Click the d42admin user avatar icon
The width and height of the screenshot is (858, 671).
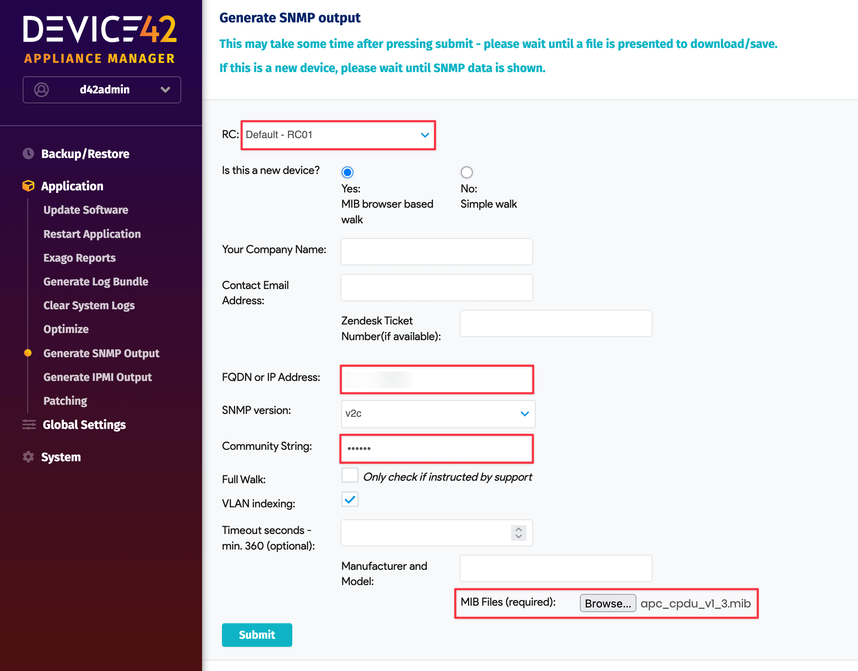(x=41, y=89)
